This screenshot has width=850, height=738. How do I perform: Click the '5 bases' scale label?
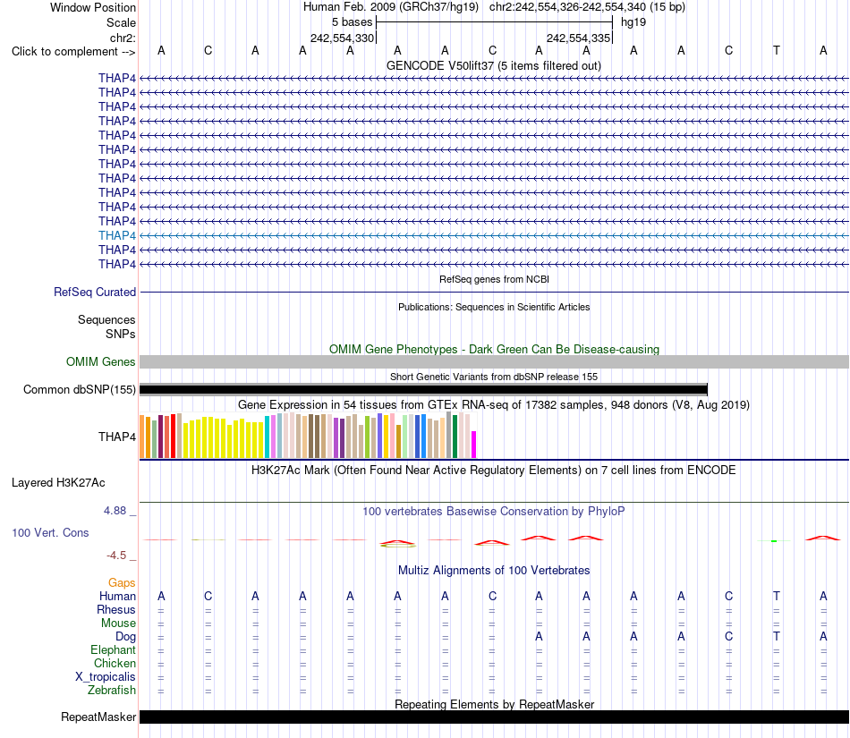[353, 22]
